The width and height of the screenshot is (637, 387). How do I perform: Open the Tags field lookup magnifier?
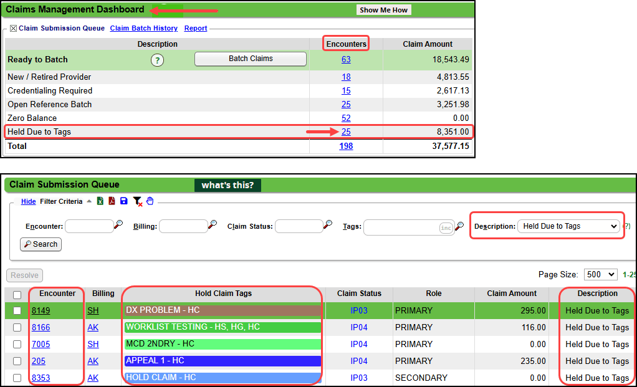point(459,226)
